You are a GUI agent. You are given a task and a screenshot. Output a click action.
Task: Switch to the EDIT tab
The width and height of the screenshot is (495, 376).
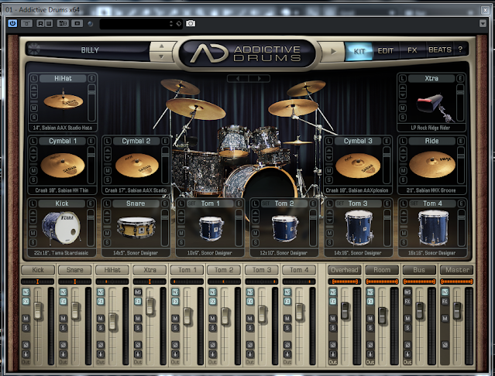(x=386, y=51)
